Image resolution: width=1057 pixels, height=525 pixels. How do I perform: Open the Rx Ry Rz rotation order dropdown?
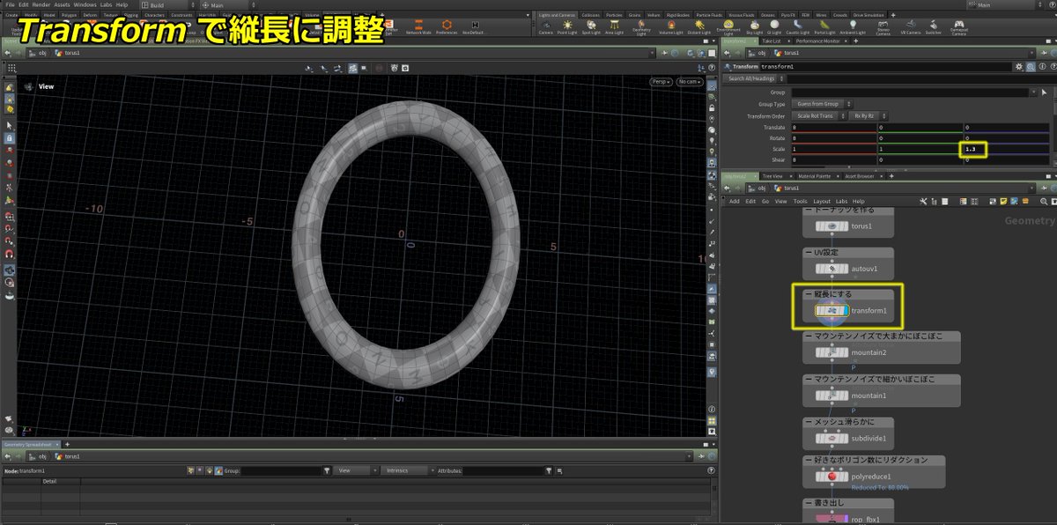pyautogui.click(x=869, y=115)
